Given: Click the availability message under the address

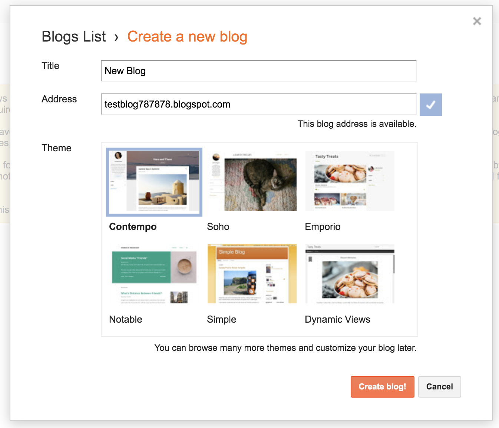Looking at the screenshot, I should [357, 124].
